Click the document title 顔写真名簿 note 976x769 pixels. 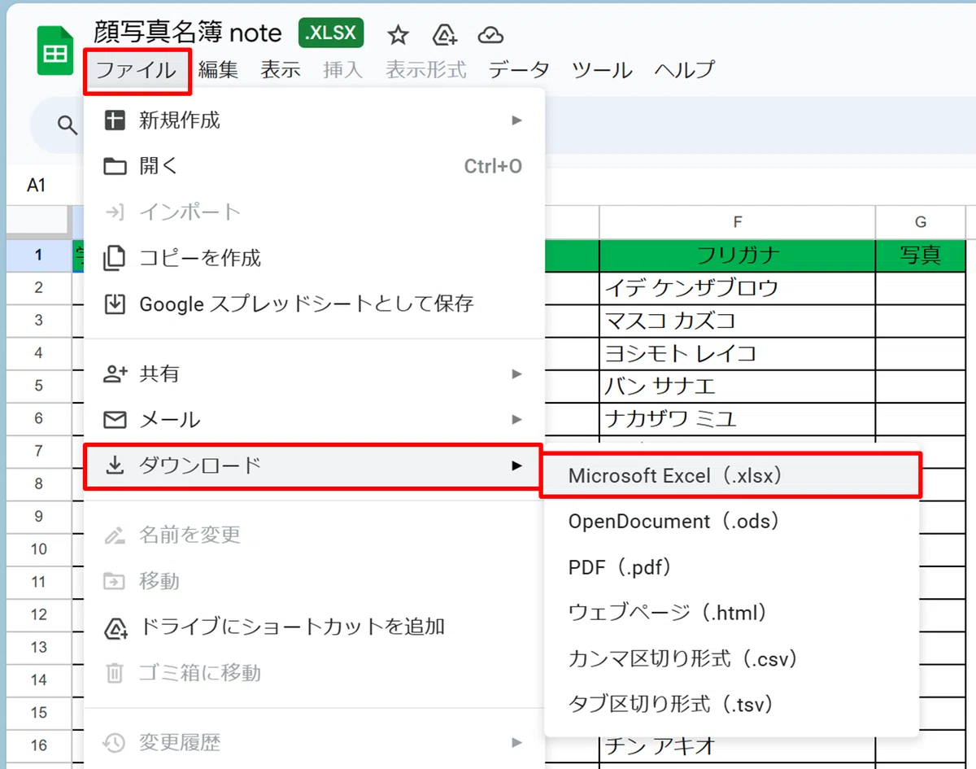[188, 33]
